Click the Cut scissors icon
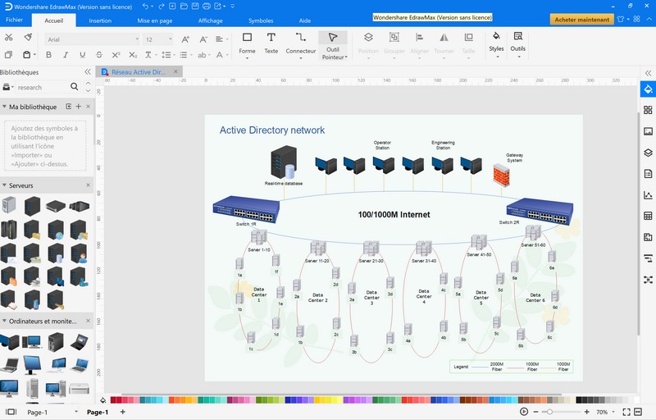 [8, 37]
